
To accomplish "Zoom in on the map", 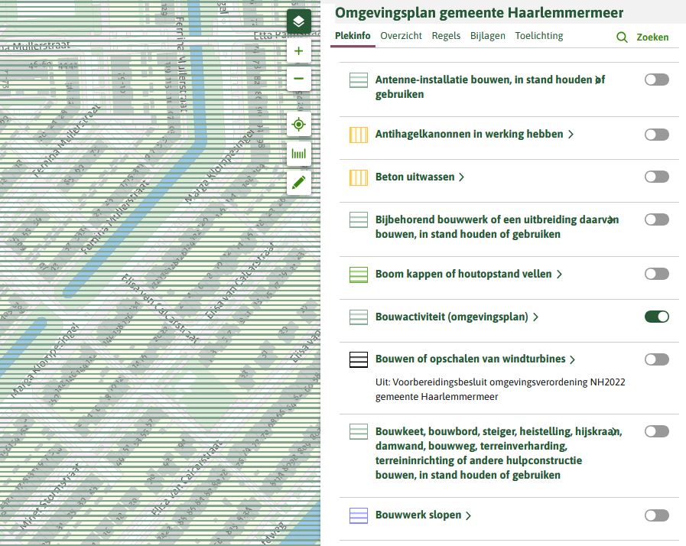I will 299,52.
